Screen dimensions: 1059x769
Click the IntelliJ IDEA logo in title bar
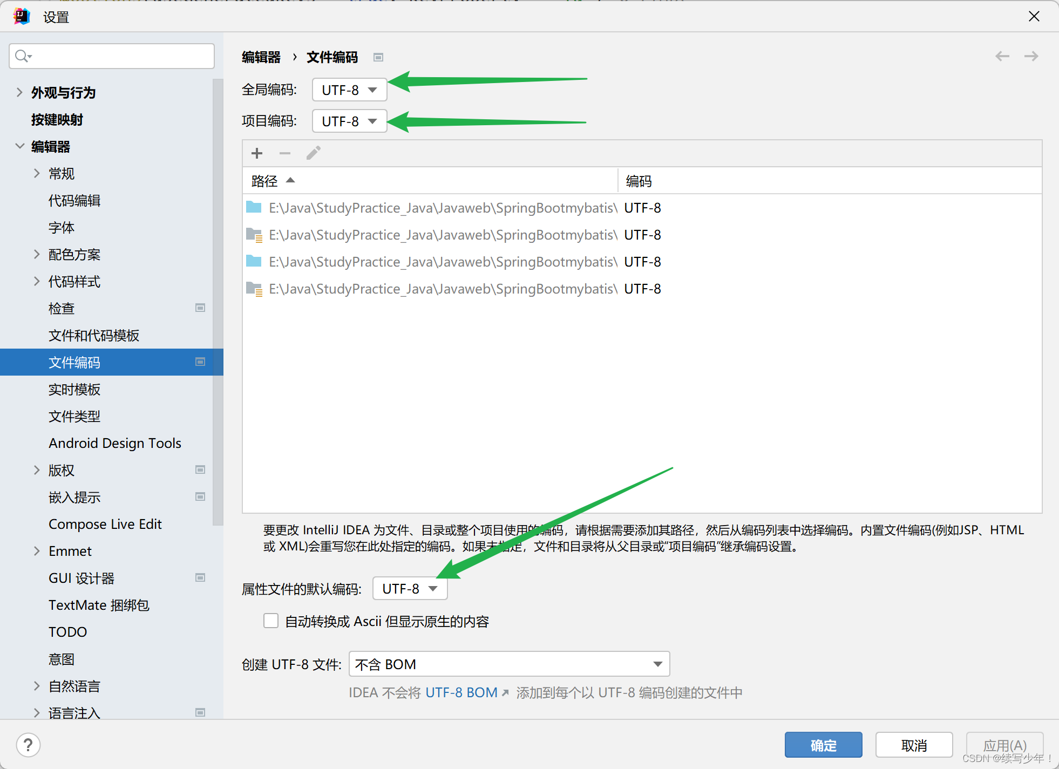pyautogui.click(x=22, y=16)
